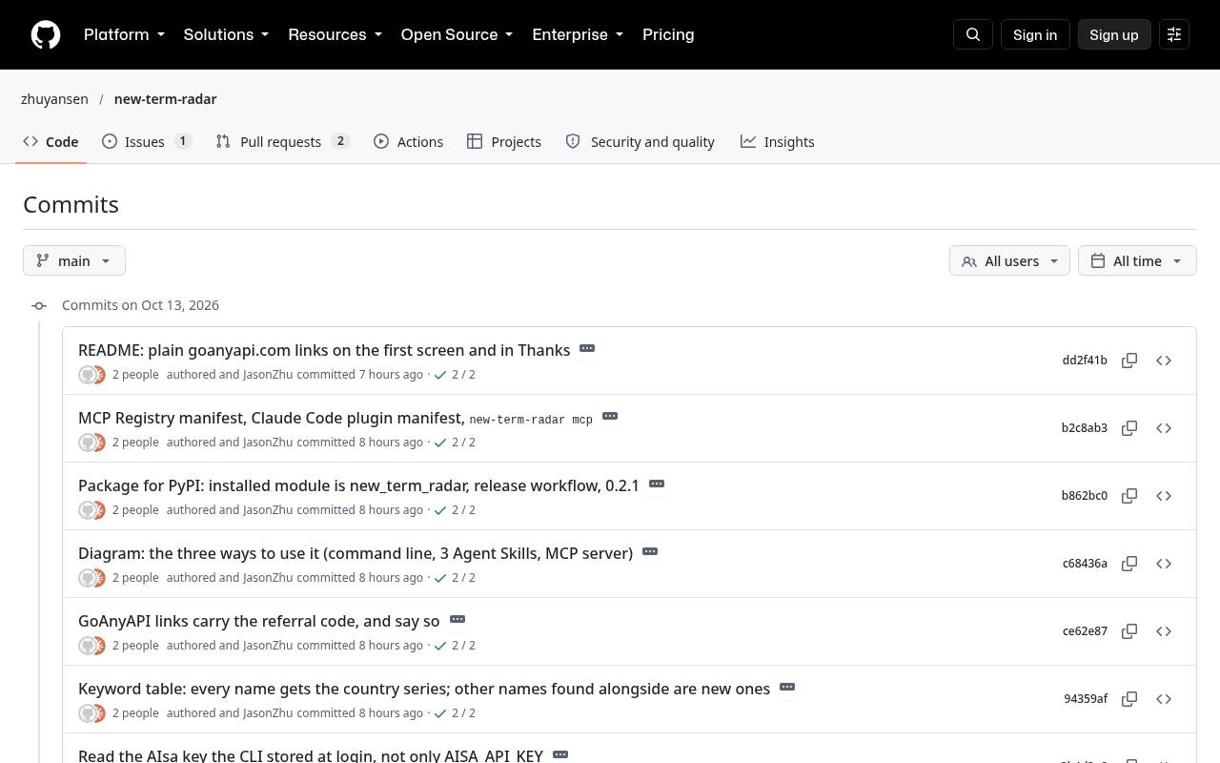Screen dimensions: 1220x763
Task: Open the All time date filter
Action: 1137,260
